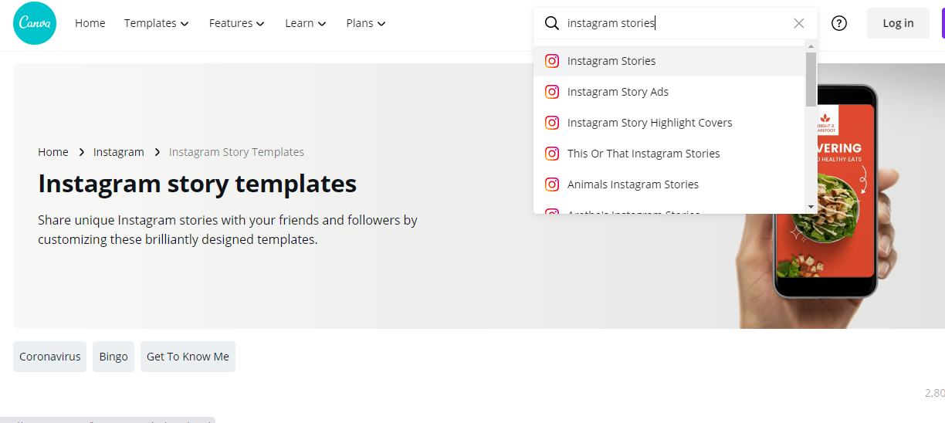945x423 pixels.
Task: Click the Canva logo
Action: point(33,23)
